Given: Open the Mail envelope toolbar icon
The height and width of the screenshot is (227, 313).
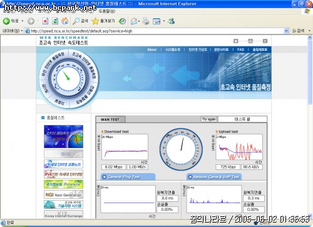Looking at the screenshot, I should (134, 21).
